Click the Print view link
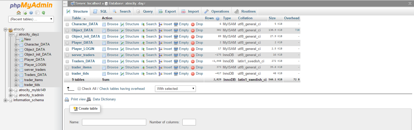Screen dimensions: 414x130 click(x=78, y=99)
